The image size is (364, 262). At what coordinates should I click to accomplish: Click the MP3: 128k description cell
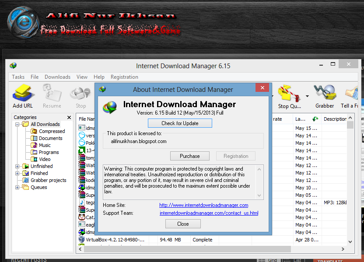coord(335,203)
